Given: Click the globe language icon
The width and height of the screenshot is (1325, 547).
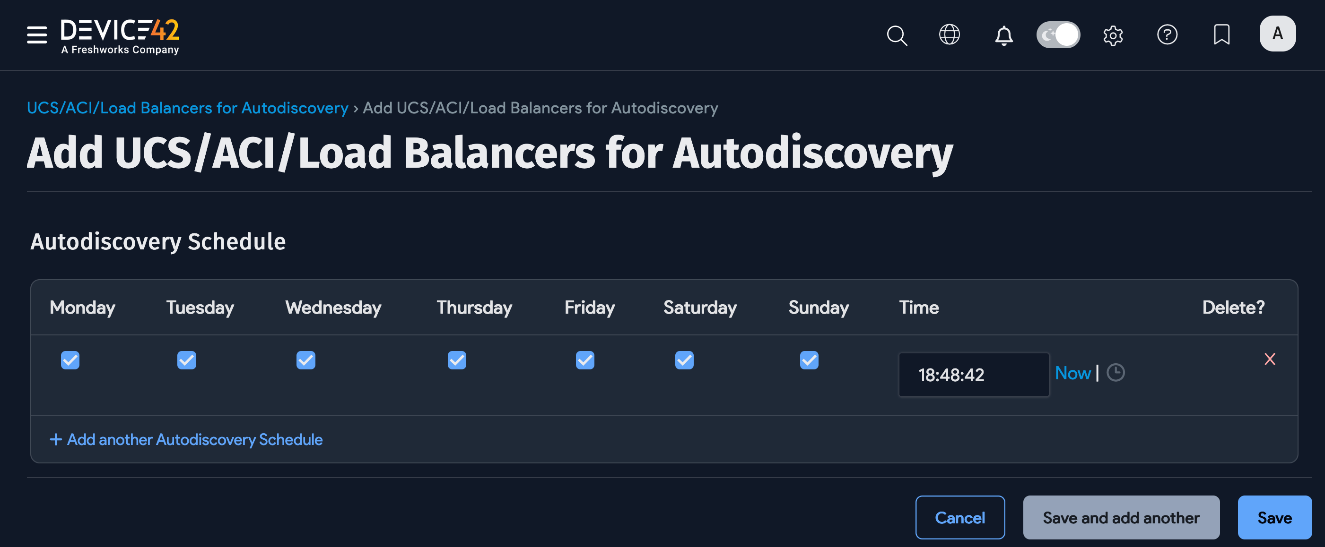Looking at the screenshot, I should click(950, 35).
